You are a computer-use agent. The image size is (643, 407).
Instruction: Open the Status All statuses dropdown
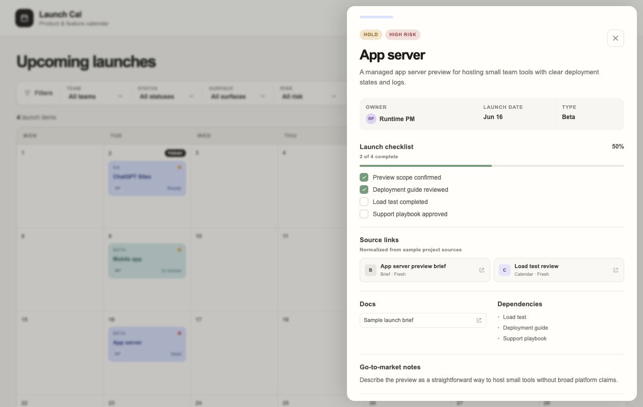(x=166, y=93)
